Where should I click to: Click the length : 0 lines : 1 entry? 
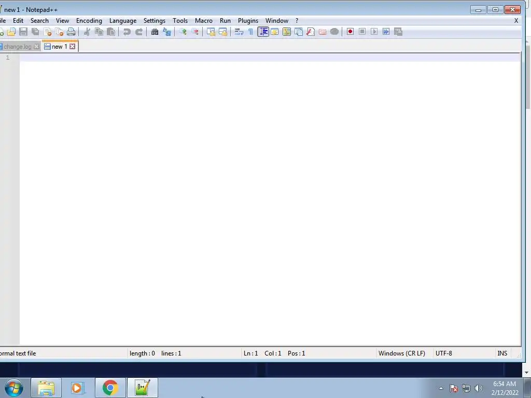point(156,353)
